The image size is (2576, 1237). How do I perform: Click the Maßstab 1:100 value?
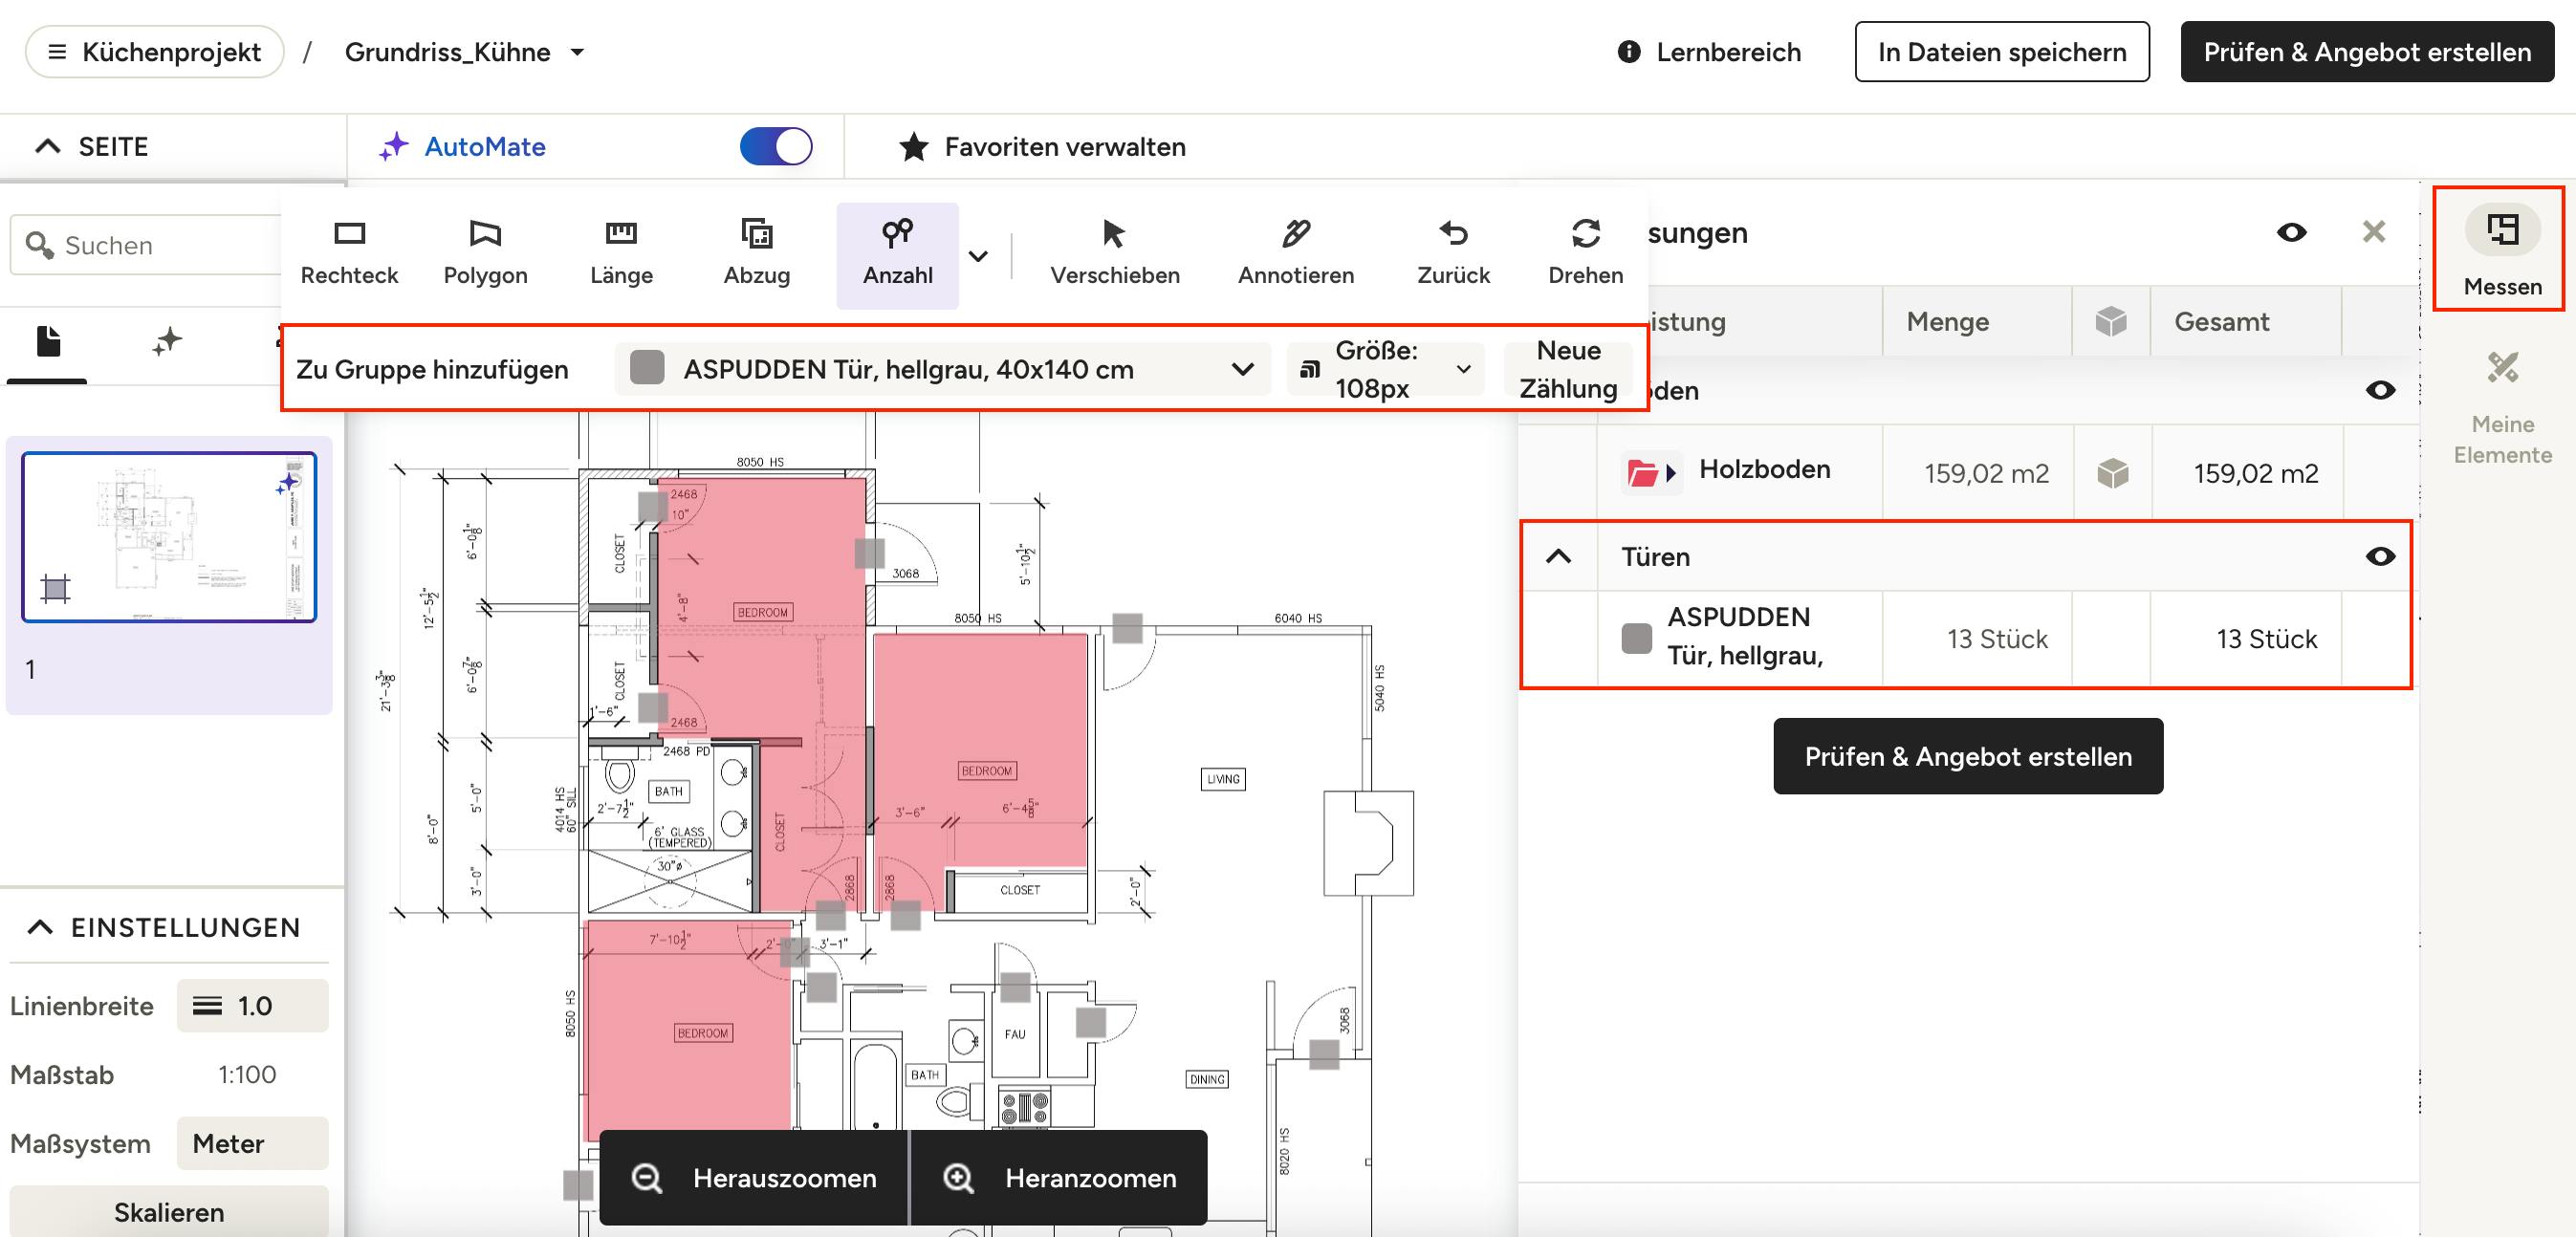(247, 1074)
